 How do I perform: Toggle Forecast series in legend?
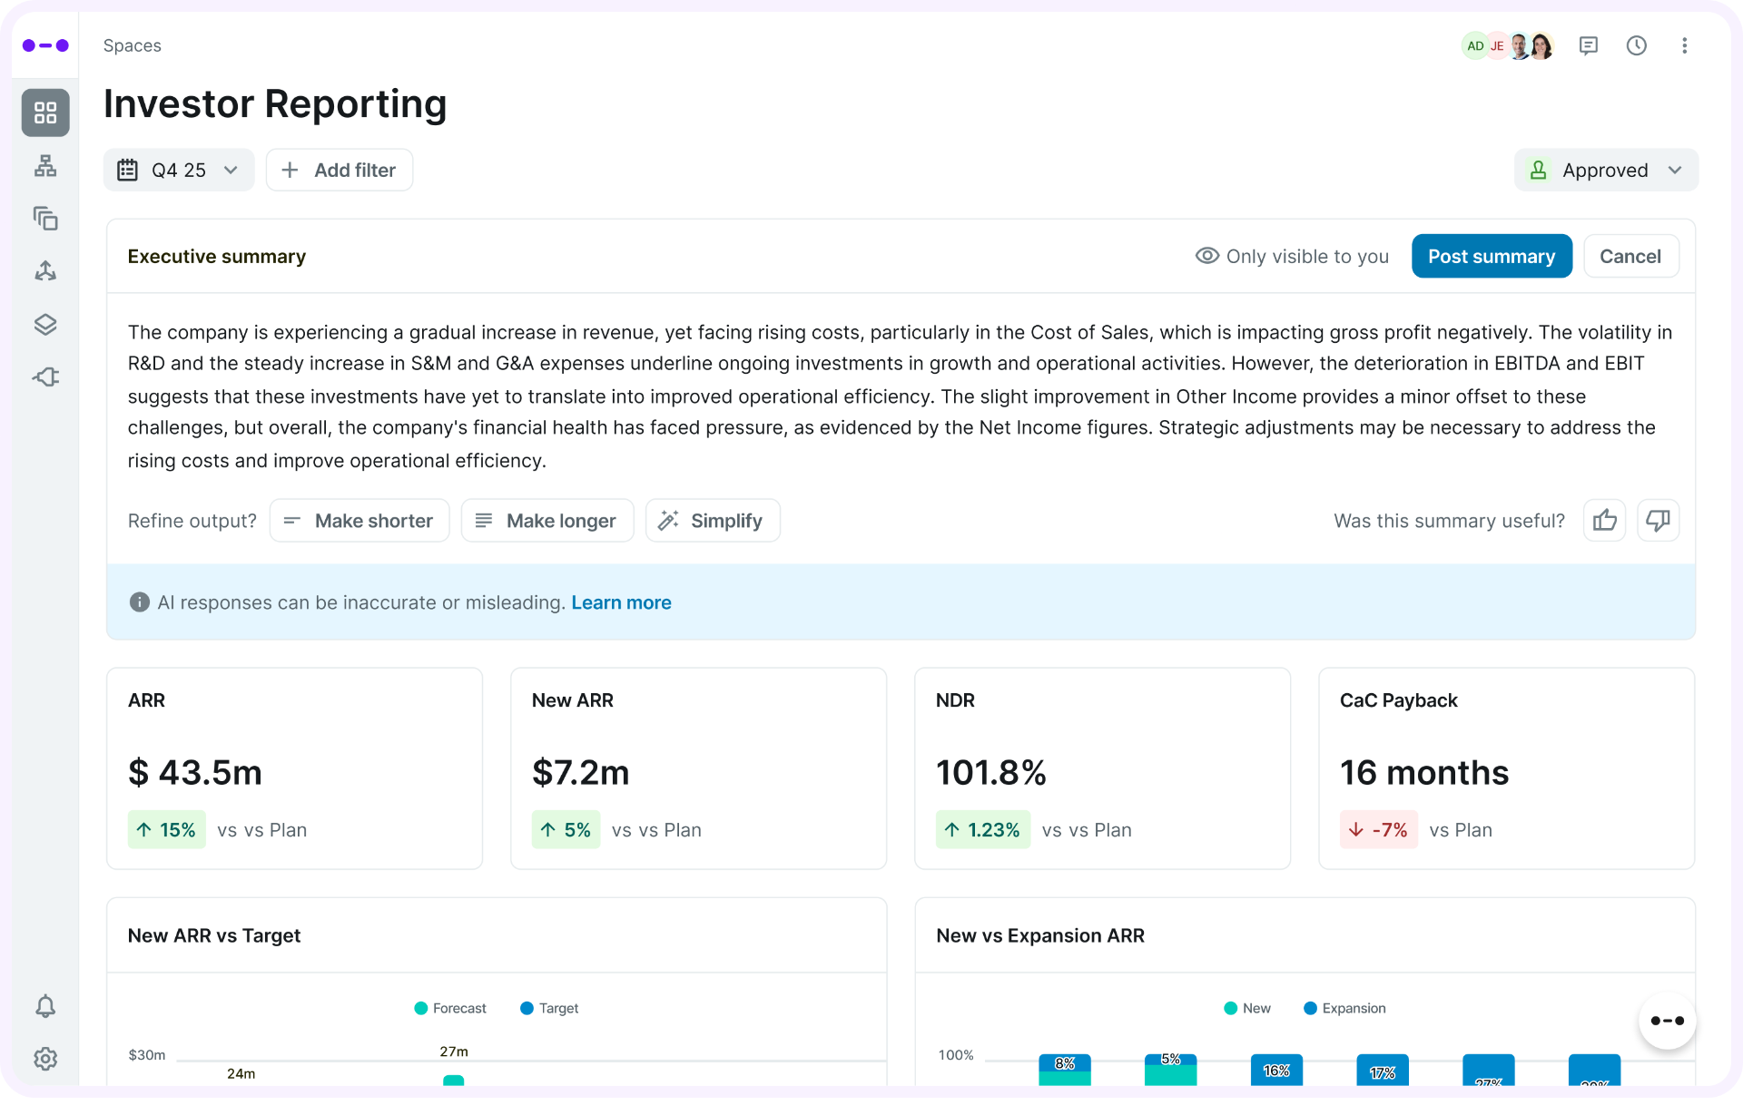coord(450,1008)
